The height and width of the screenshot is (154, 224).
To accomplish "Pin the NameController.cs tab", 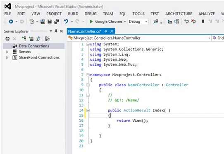I will click(106, 31).
